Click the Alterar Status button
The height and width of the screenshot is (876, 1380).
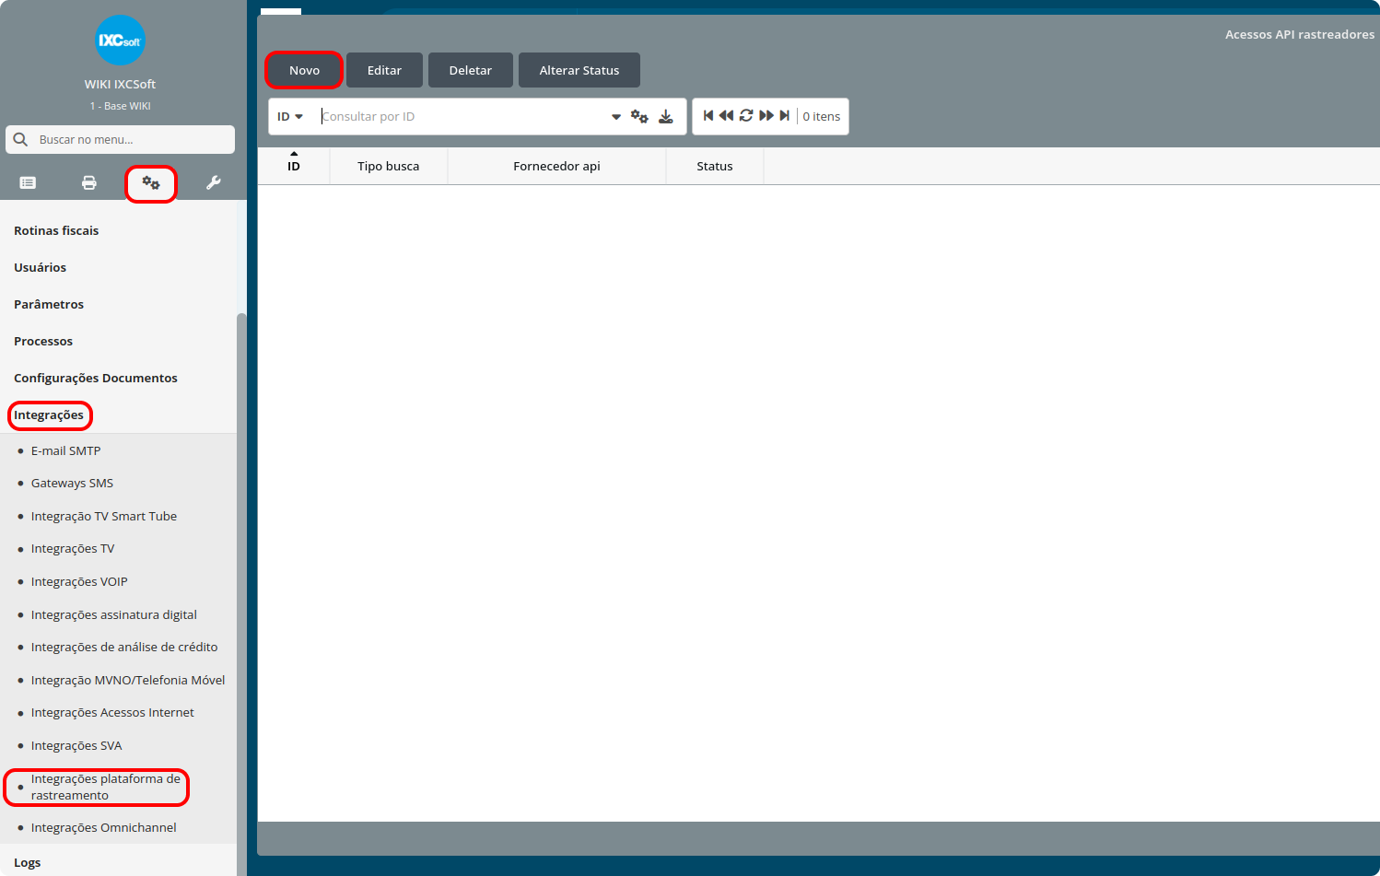pos(579,70)
